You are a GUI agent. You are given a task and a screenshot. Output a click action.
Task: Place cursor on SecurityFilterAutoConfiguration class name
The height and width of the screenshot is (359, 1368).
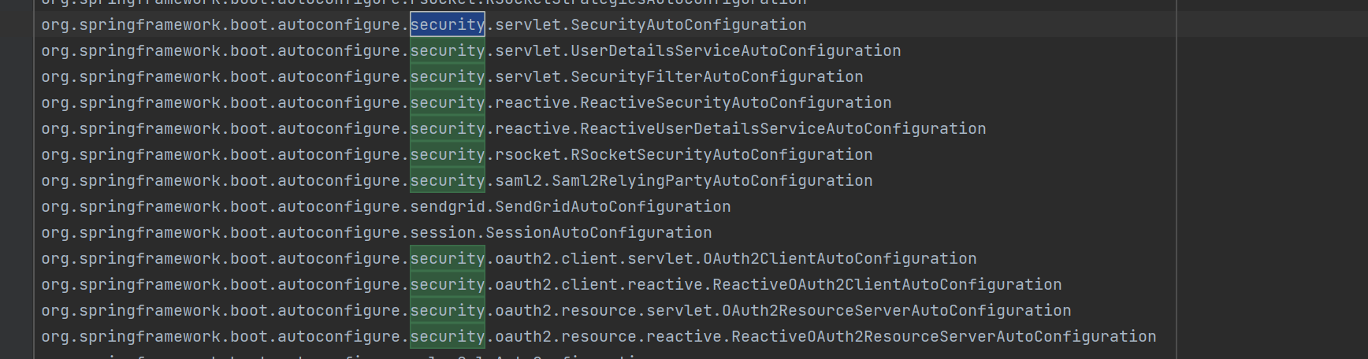(717, 77)
